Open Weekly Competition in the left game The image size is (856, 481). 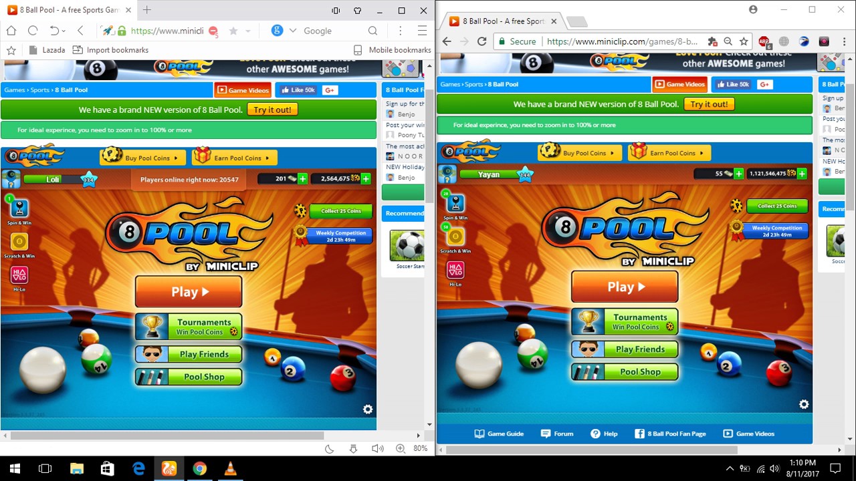340,236
